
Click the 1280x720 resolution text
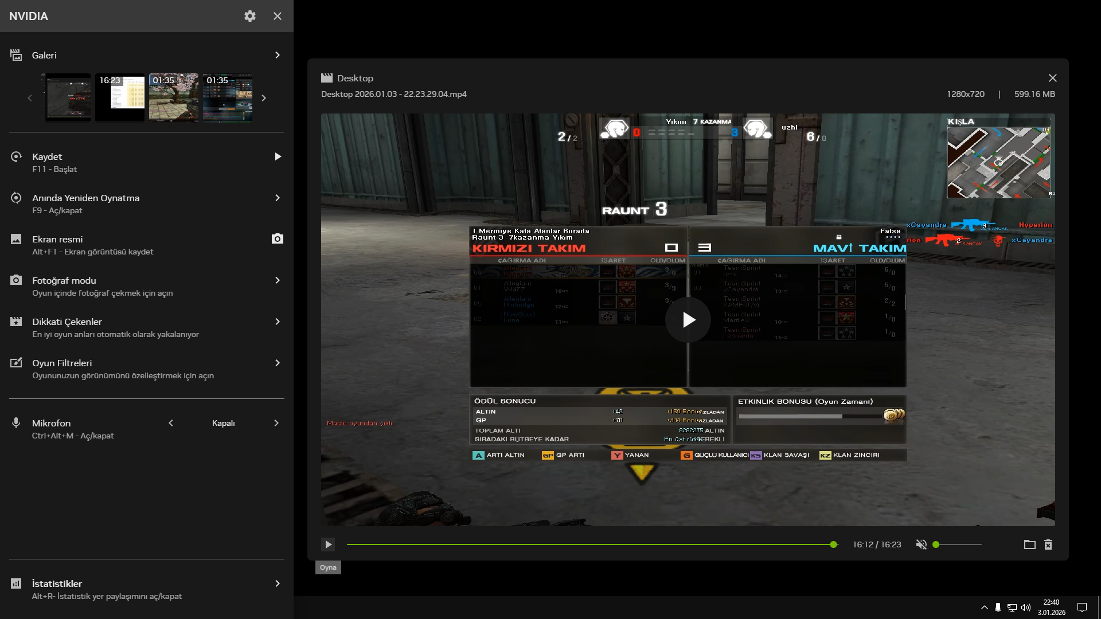click(x=966, y=94)
